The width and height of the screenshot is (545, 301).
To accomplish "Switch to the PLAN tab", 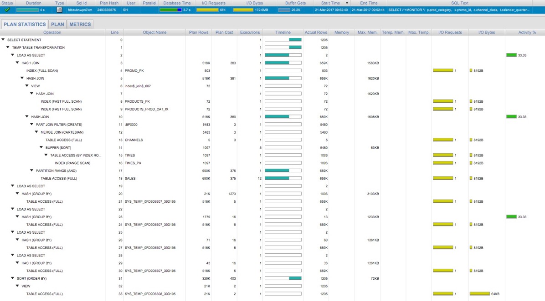I will (57, 24).
